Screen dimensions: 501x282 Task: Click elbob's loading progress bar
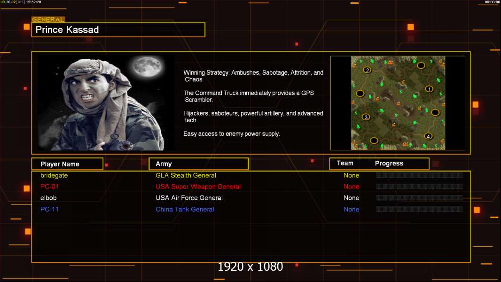coord(419,198)
